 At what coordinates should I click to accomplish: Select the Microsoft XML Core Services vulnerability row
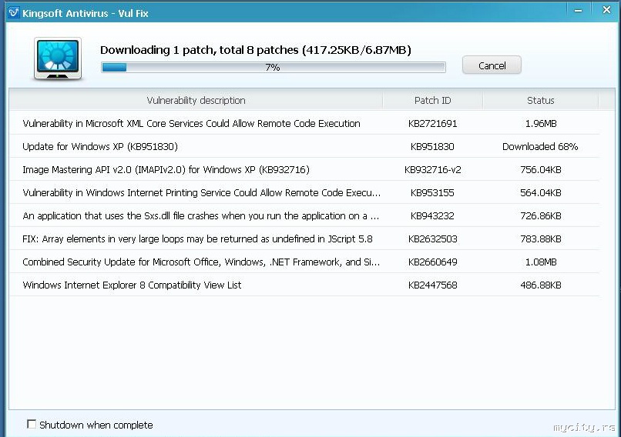[304, 123]
